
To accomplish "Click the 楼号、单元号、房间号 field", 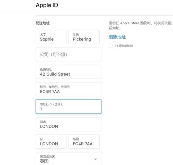I will point(69,89).
